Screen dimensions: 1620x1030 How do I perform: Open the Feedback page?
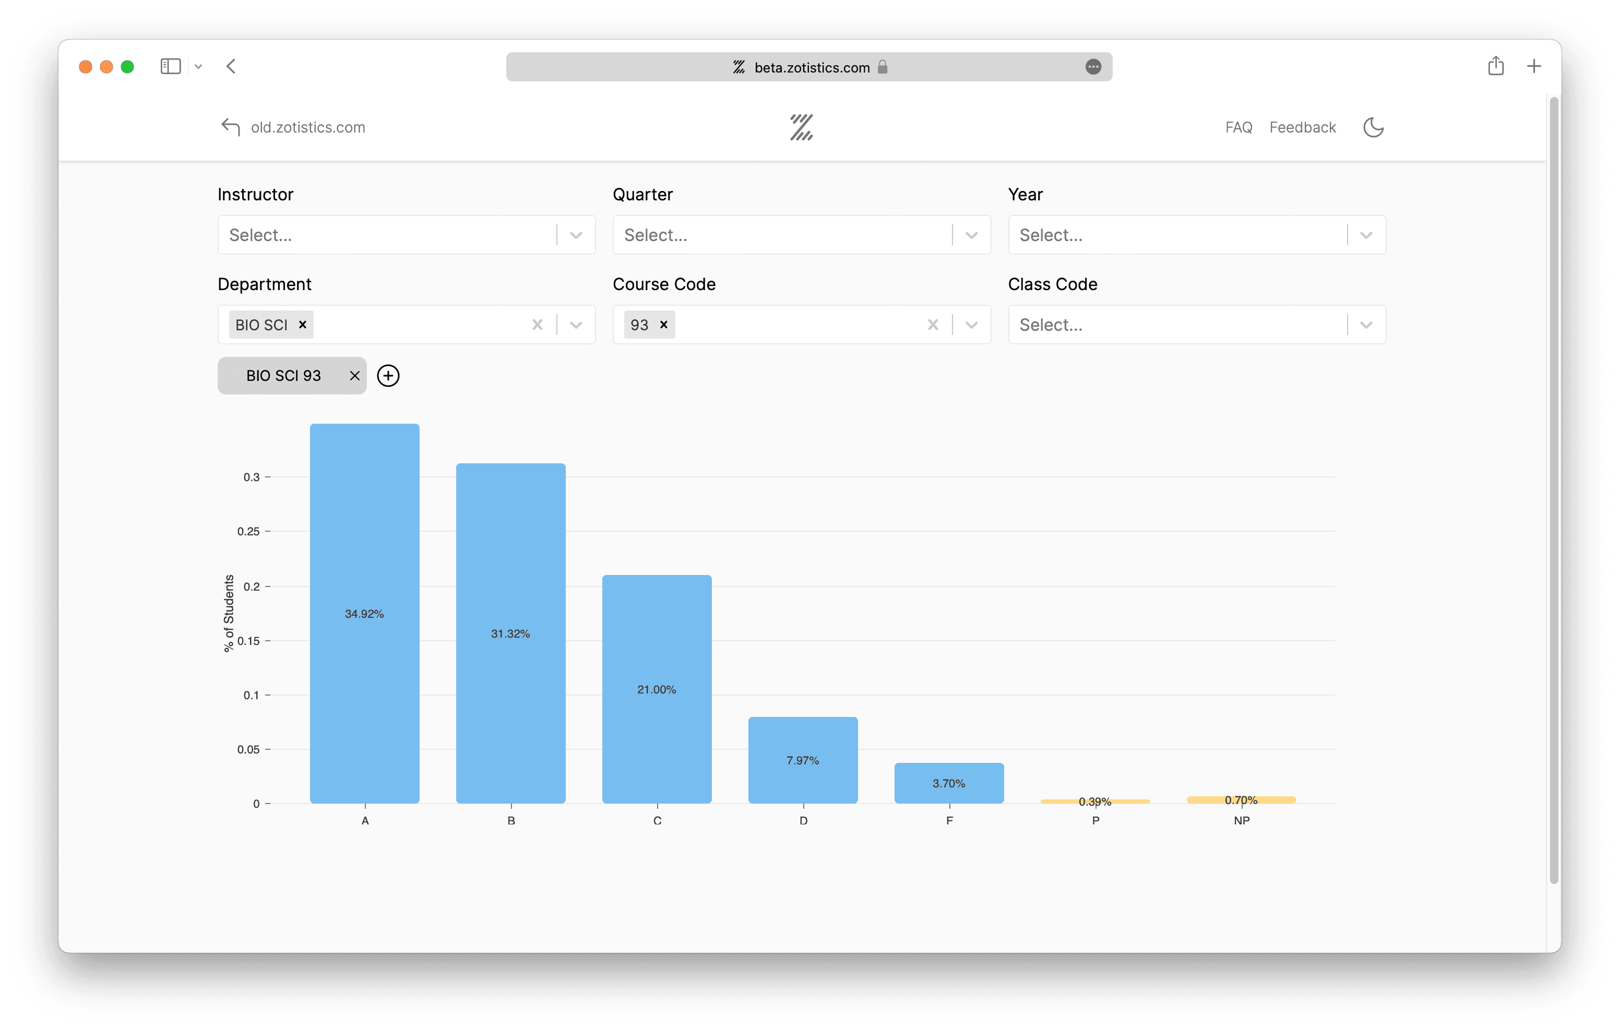click(1302, 126)
